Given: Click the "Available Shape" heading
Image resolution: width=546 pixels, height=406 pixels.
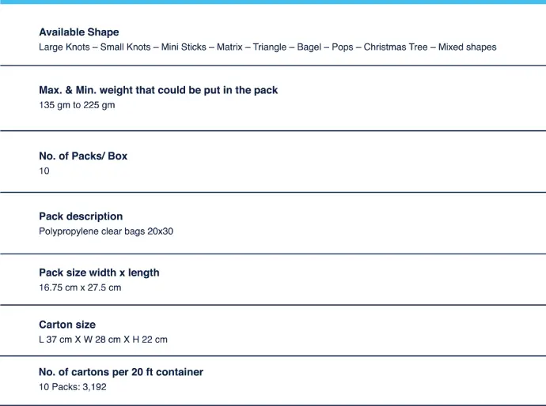Looking at the screenshot, I should pyautogui.click(x=79, y=32).
